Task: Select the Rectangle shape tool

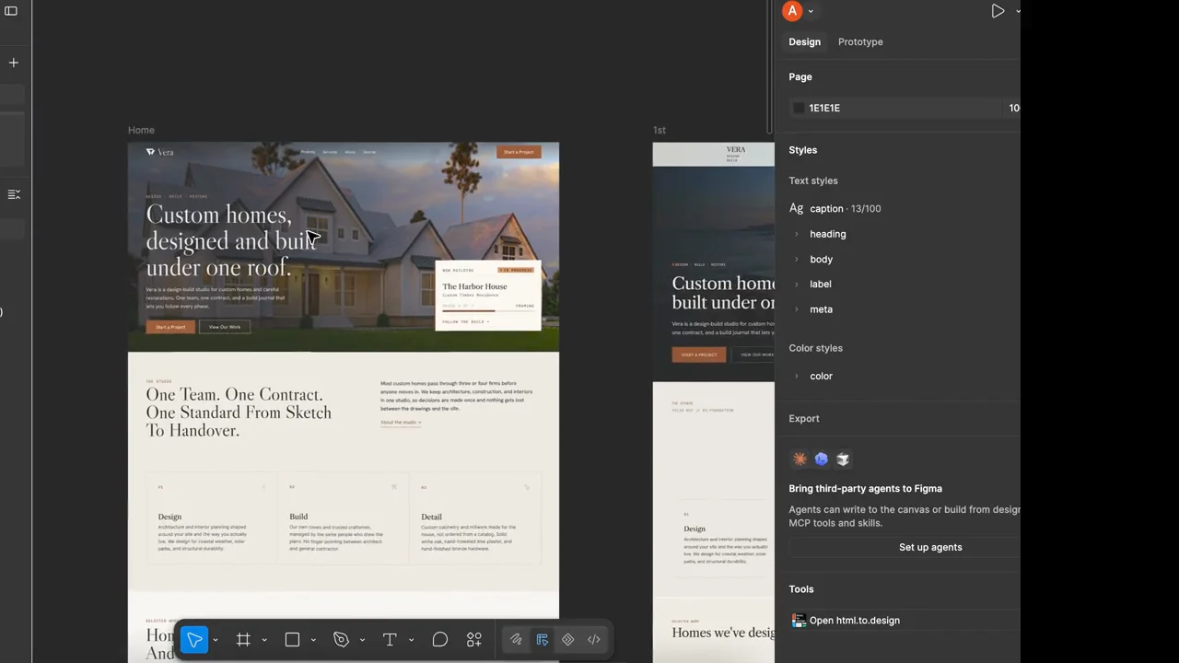Action: [x=292, y=640]
